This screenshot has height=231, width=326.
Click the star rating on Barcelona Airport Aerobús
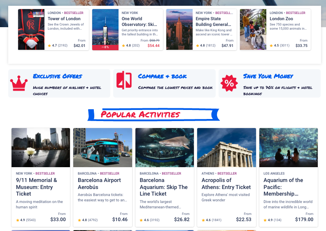pos(88,220)
